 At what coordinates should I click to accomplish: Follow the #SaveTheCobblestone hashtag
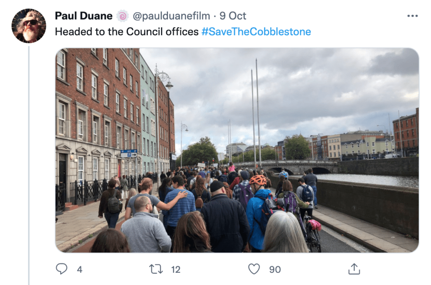256,32
